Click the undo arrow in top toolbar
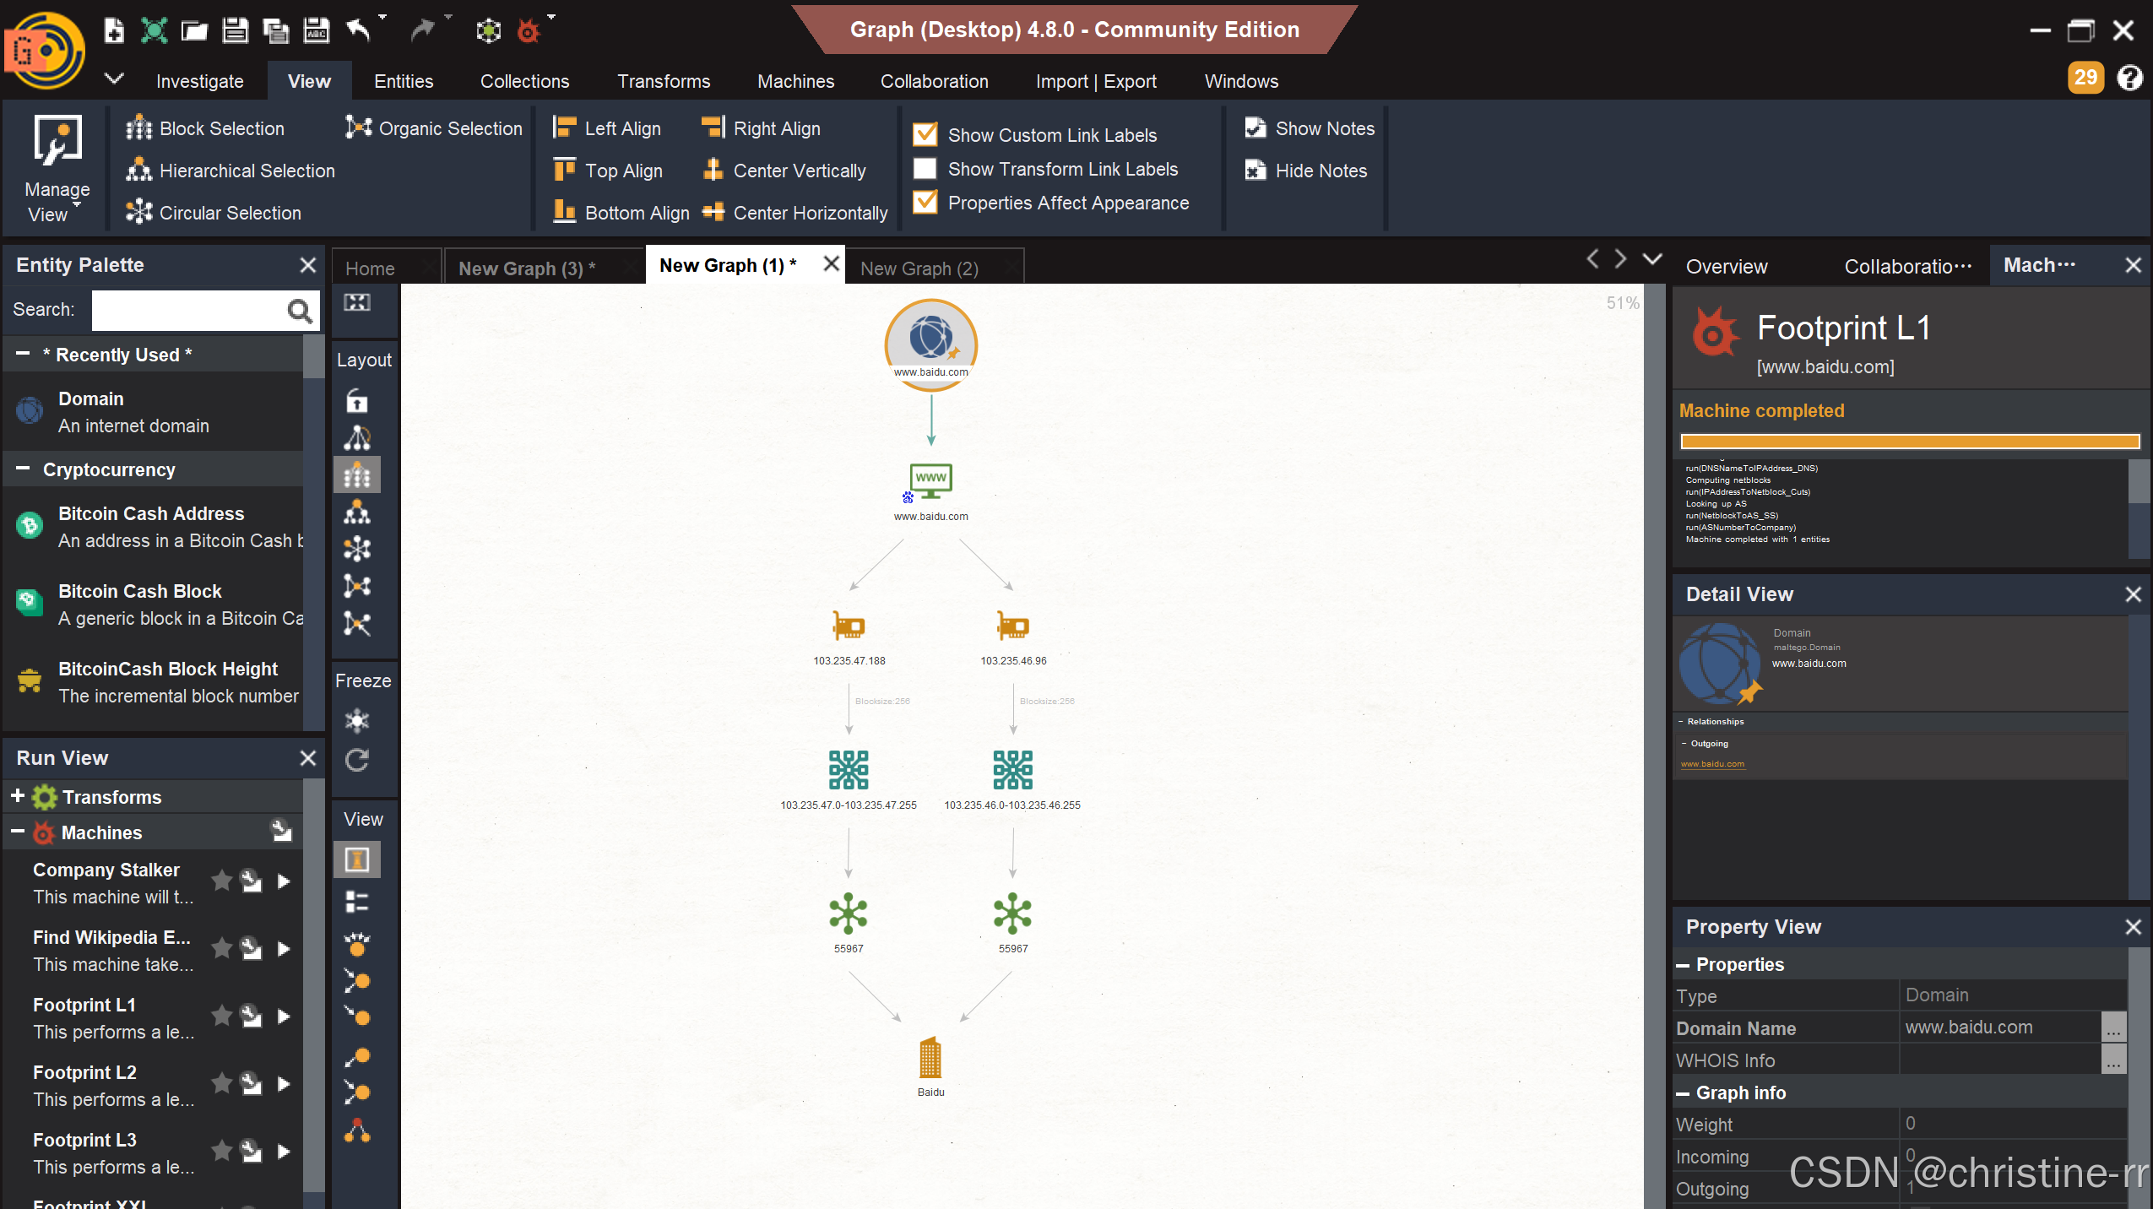 (x=359, y=31)
